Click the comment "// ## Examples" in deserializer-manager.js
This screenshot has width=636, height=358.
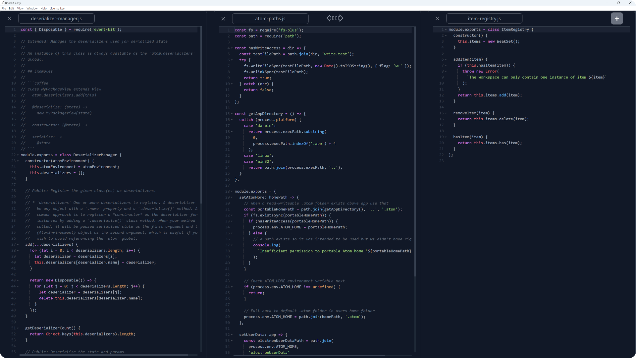37,71
